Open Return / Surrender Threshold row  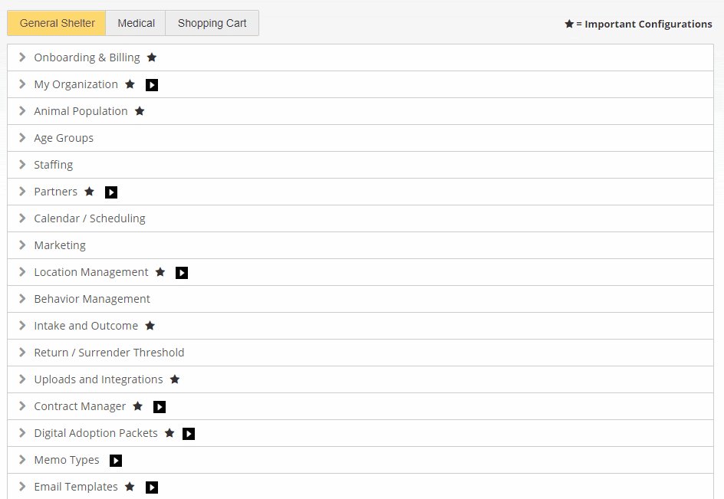[x=360, y=353]
